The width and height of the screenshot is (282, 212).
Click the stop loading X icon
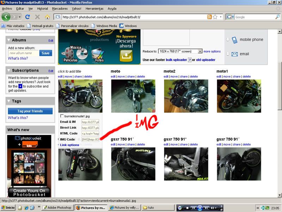tap(37, 17)
